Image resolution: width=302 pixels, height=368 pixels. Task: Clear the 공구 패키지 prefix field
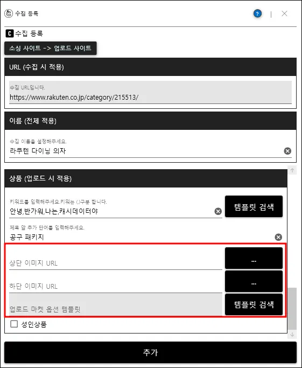[x=278, y=237]
